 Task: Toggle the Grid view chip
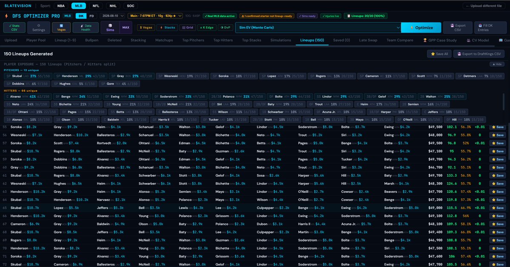pyautogui.click(x=187, y=28)
